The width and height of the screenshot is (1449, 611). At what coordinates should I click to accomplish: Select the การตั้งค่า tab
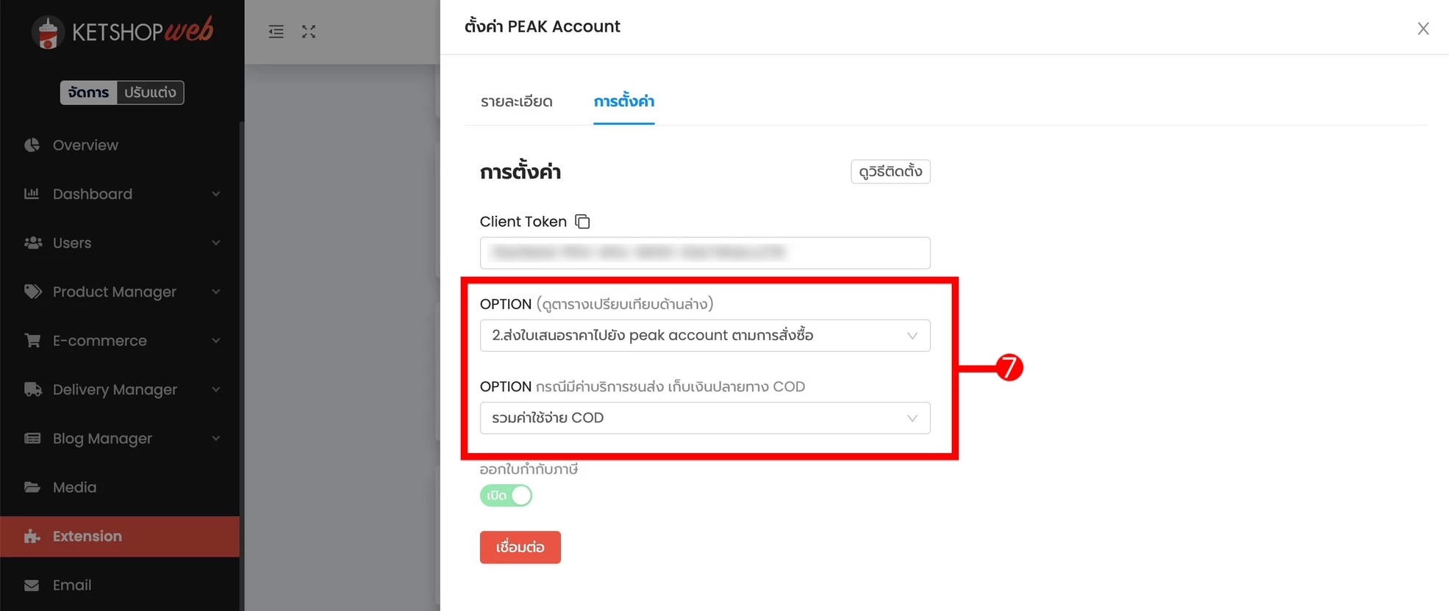[624, 101]
